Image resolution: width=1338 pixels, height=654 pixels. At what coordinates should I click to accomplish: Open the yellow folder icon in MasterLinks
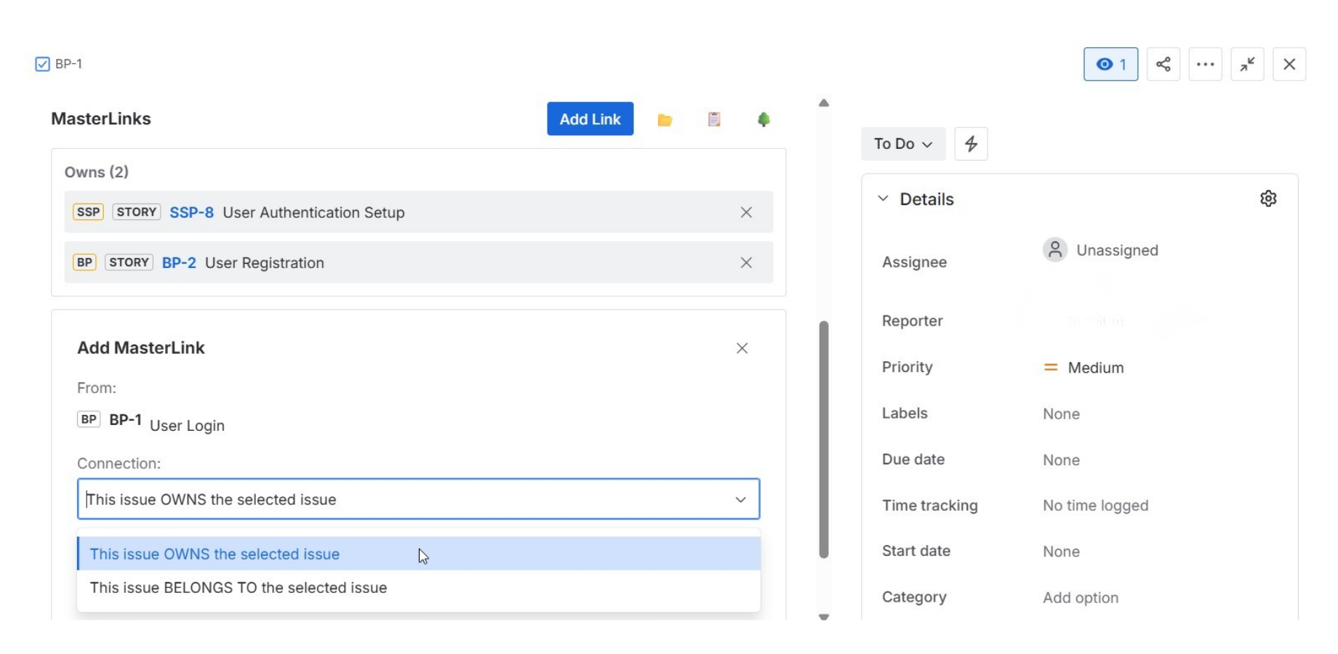pyautogui.click(x=665, y=120)
